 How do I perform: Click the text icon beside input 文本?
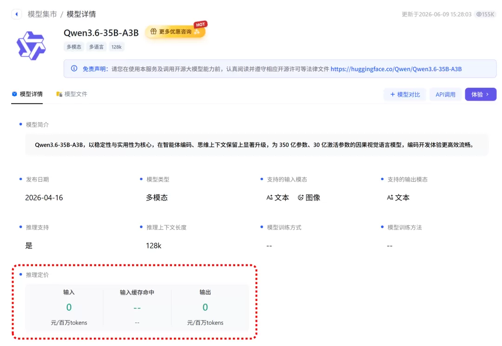click(x=270, y=198)
